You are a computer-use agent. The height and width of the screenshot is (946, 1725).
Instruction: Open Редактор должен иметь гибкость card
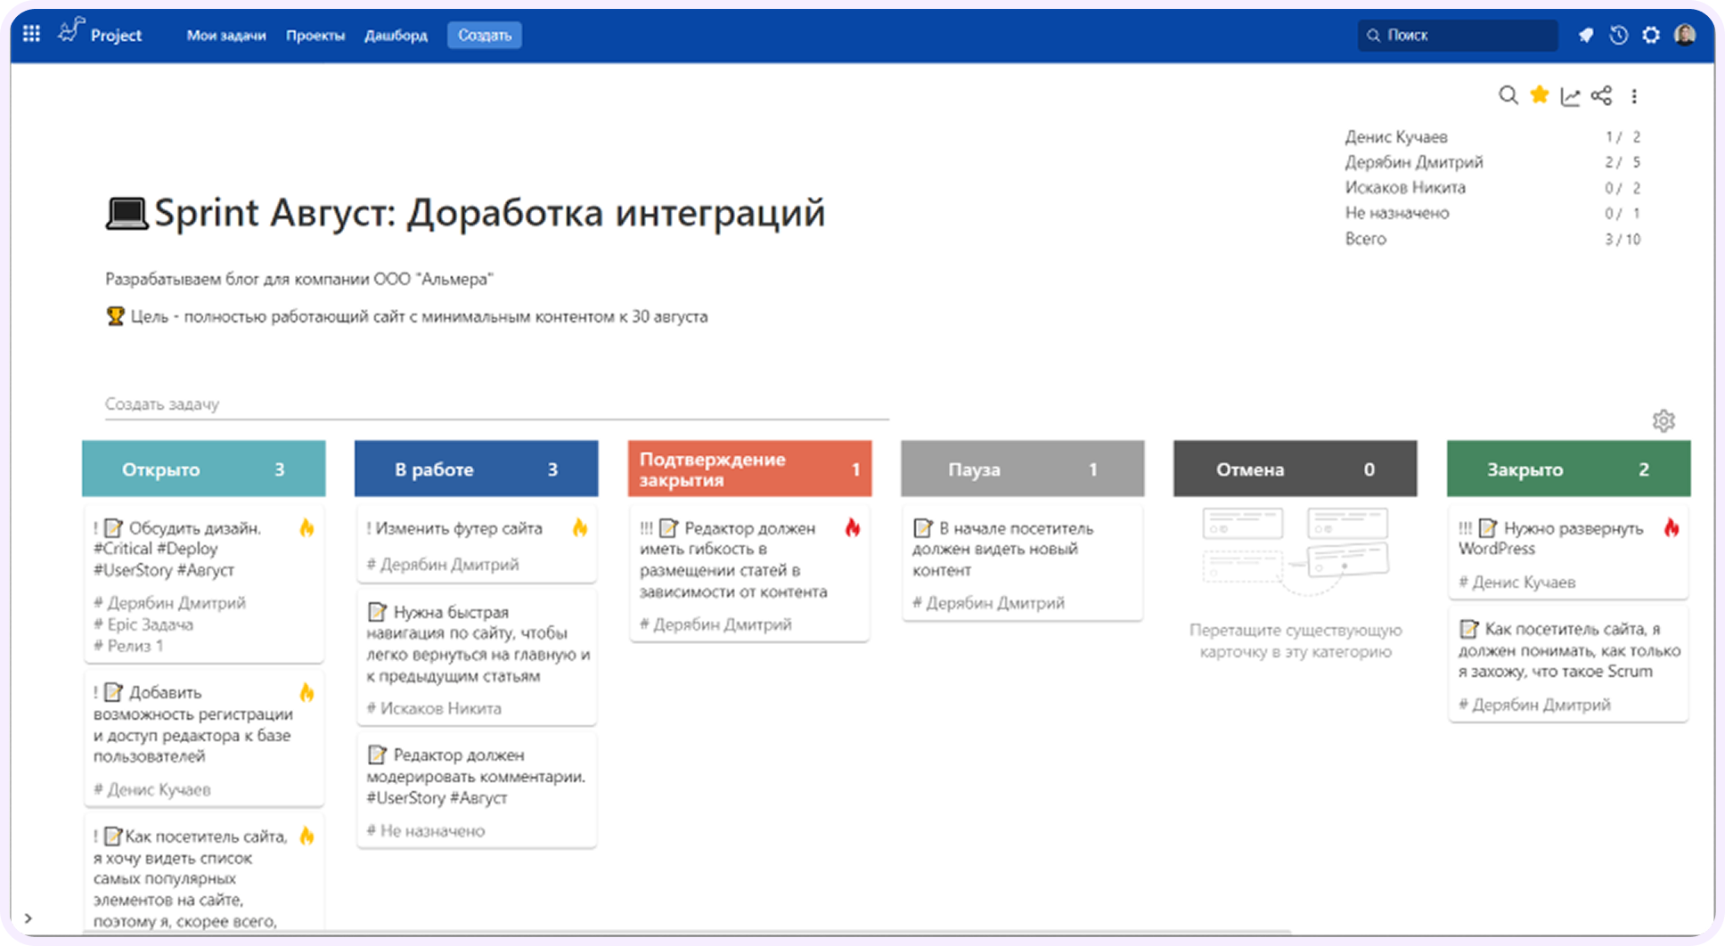(749, 573)
